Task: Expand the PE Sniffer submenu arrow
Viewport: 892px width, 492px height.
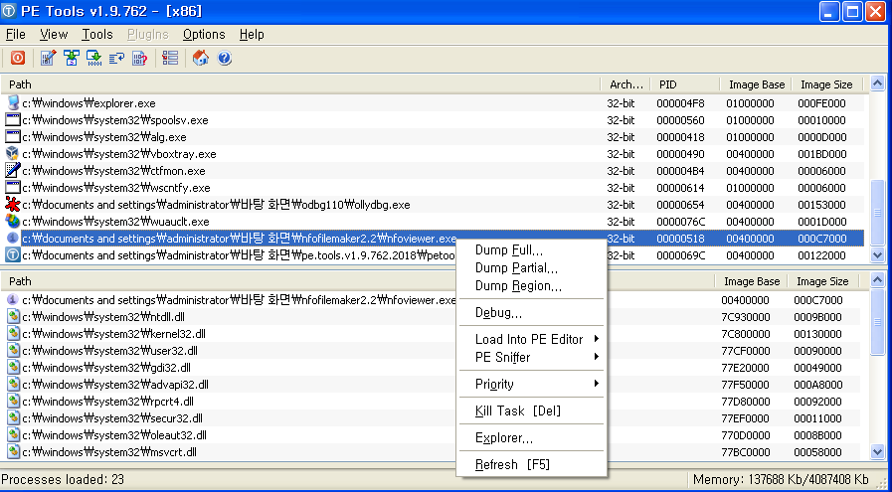Action: tap(597, 357)
